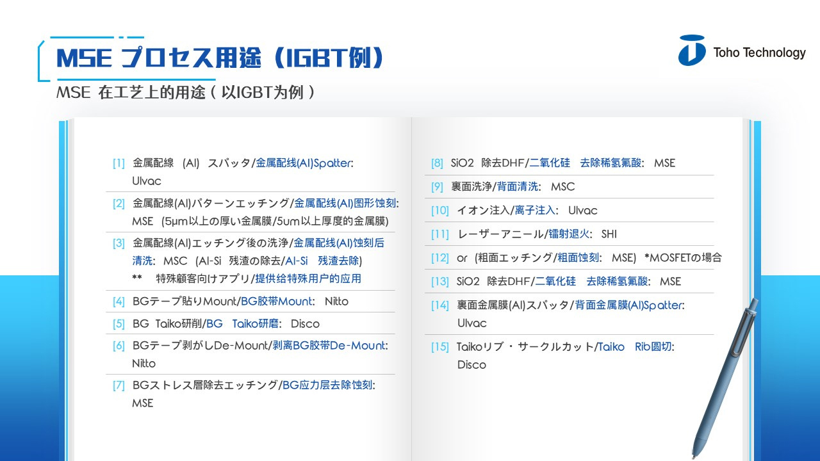
Task: Click list number [4]
Action: point(119,302)
